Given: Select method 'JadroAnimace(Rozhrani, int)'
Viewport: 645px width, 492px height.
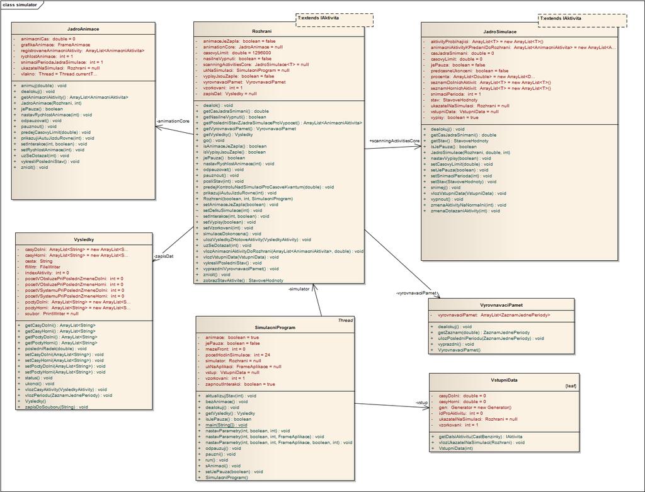Looking at the screenshot, I should 51,103.
